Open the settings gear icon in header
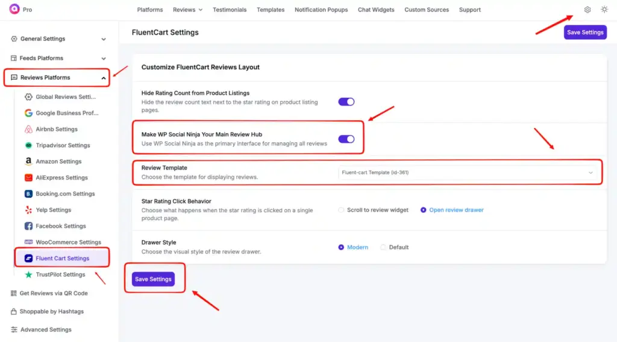Screen dimensions: 617x342 pos(587,10)
